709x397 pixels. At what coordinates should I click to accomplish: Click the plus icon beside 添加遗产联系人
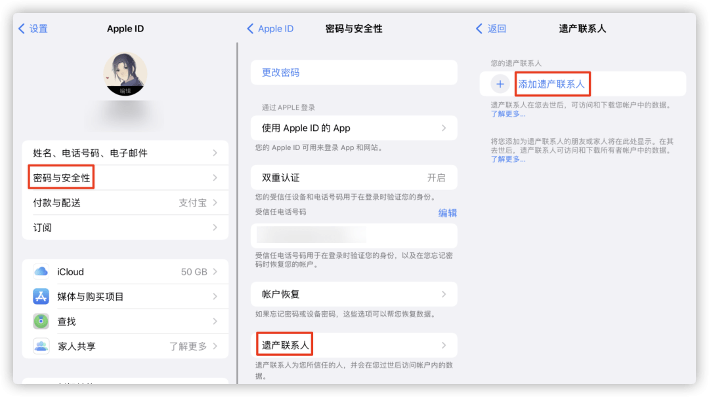click(x=500, y=84)
